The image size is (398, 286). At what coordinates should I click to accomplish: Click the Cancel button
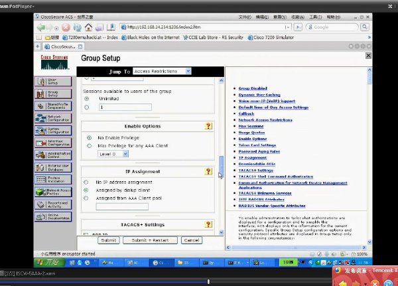pyautogui.click(x=192, y=240)
